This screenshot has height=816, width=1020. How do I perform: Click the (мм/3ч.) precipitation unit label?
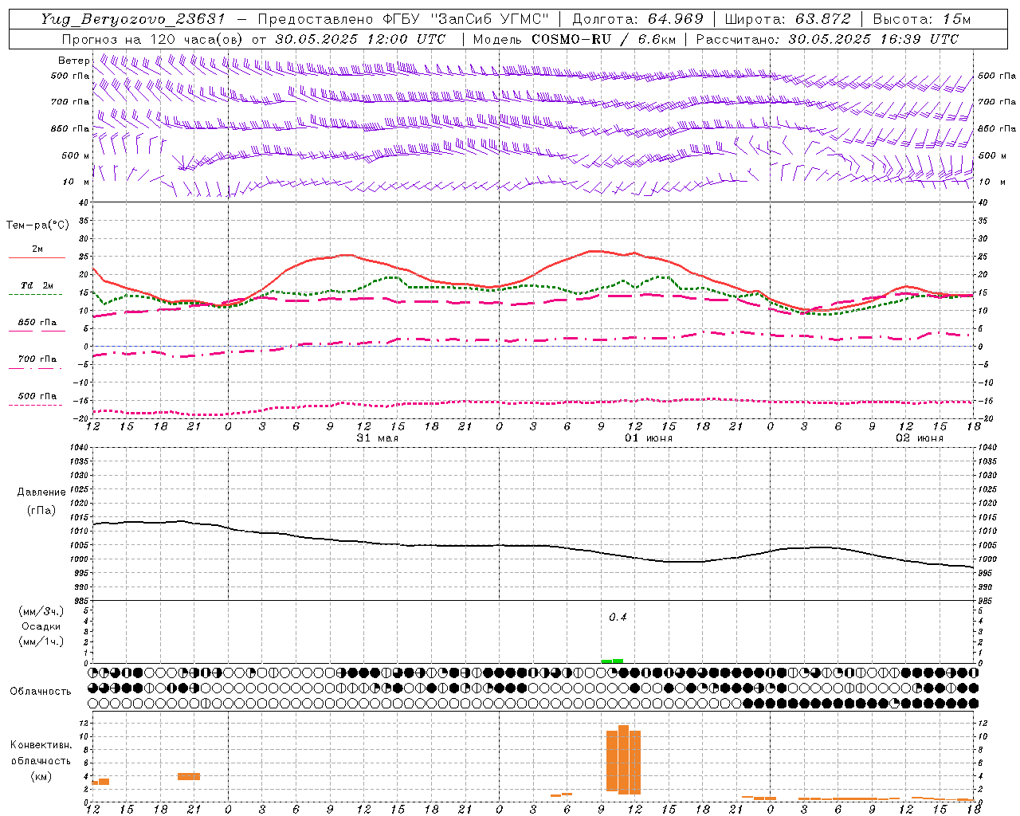point(41,611)
